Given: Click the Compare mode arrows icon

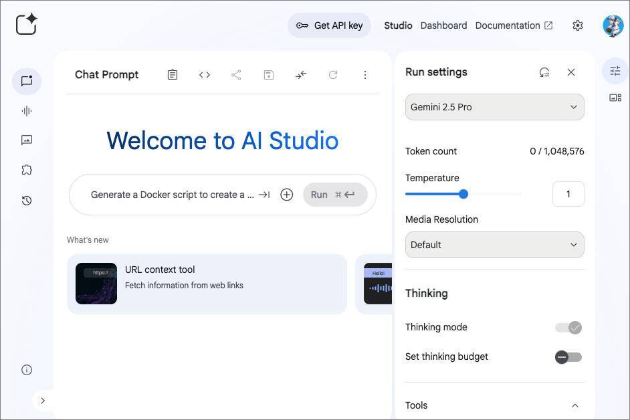Looking at the screenshot, I should click(301, 75).
